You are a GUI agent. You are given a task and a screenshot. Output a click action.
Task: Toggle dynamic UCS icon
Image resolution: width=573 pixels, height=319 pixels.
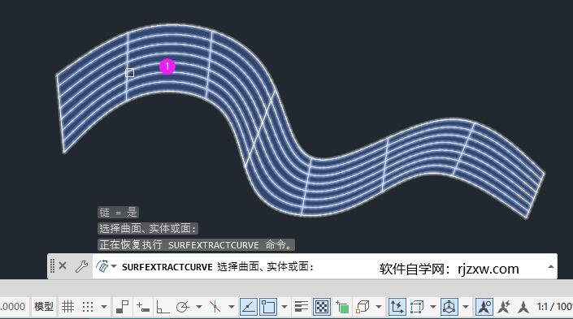(397, 307)
